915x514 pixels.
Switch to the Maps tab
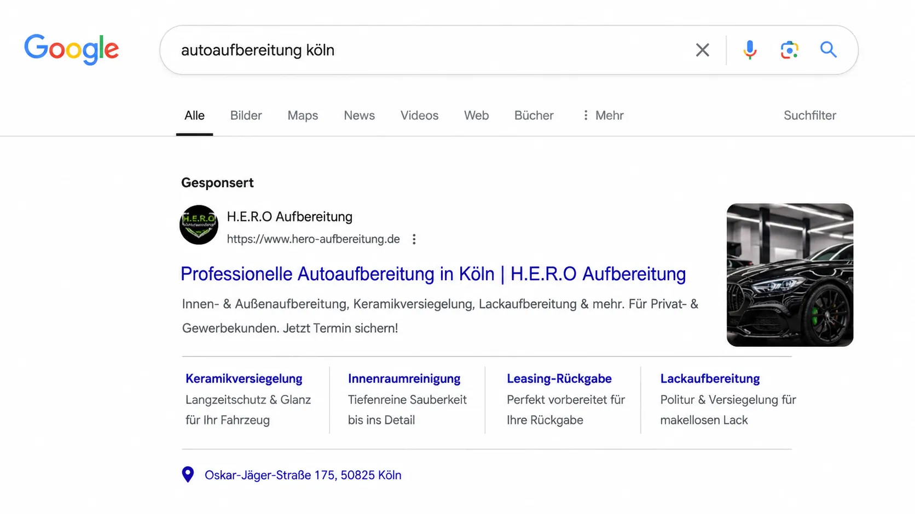303,115
